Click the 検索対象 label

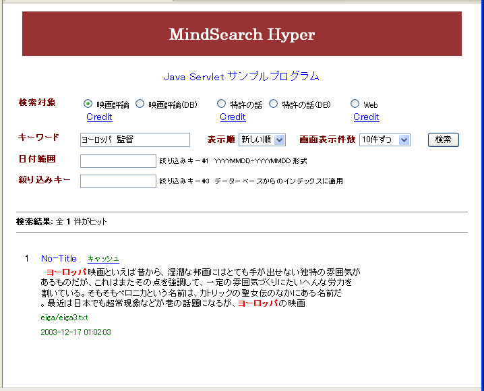point(37,102)
